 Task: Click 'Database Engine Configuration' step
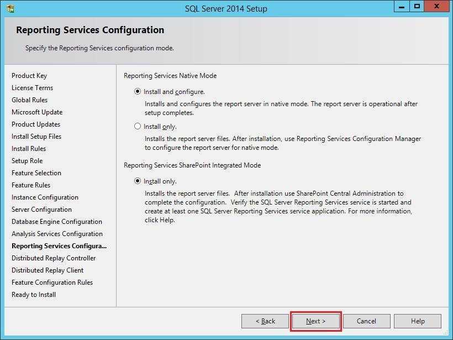[57, 222]
